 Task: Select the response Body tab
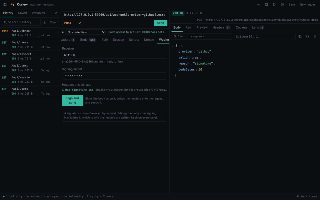(x=177, y=27)
